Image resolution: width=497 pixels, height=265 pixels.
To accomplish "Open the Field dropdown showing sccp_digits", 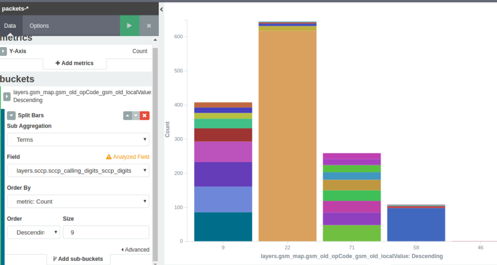I will [x=78, y=170].
